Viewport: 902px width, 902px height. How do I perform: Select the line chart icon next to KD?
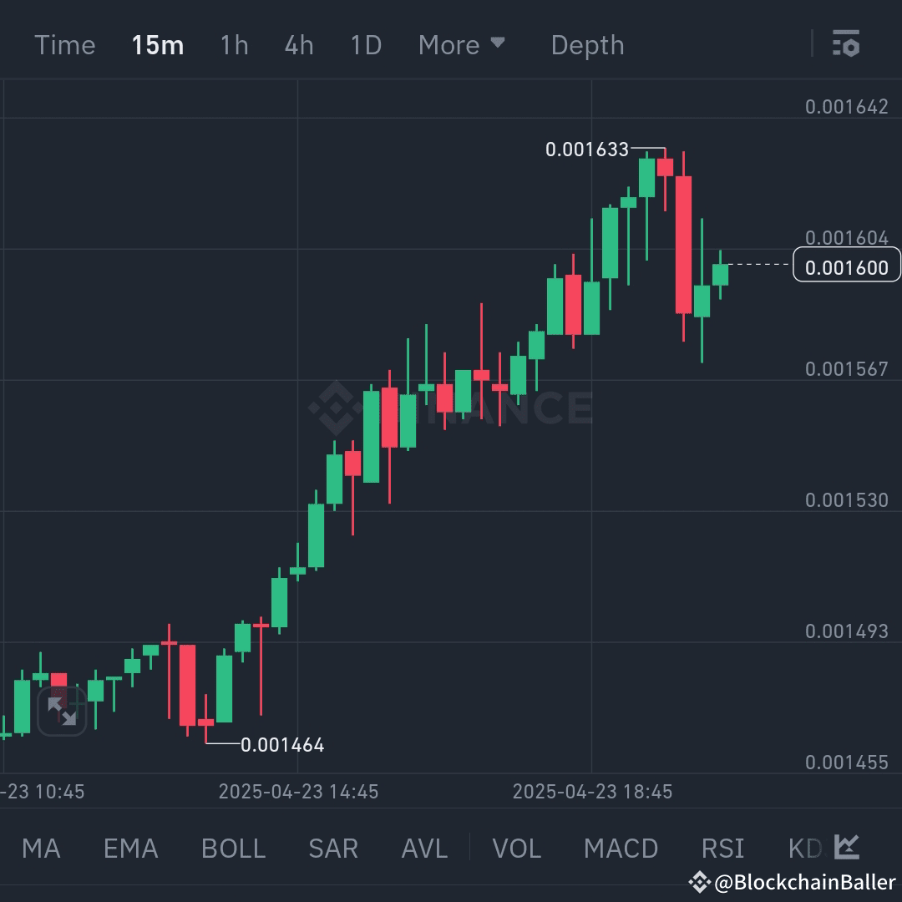(846, 848)
